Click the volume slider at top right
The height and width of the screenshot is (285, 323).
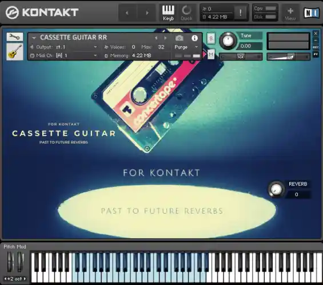288,56
